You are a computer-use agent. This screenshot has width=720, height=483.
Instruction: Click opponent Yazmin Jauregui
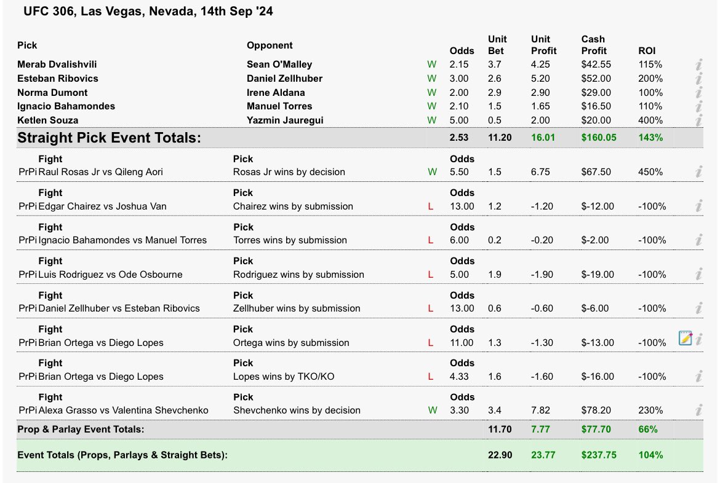[x=285, y=120]
